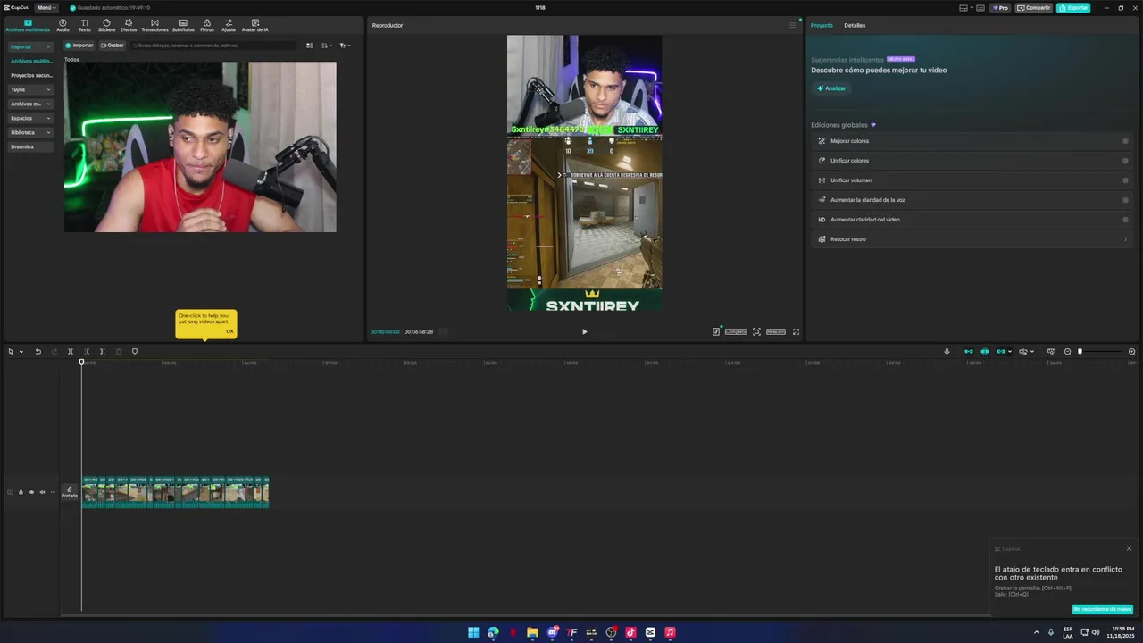Expand the Biblioteca sidebar section
This screenshot has height=643, width=1143.
pos(30,132)
